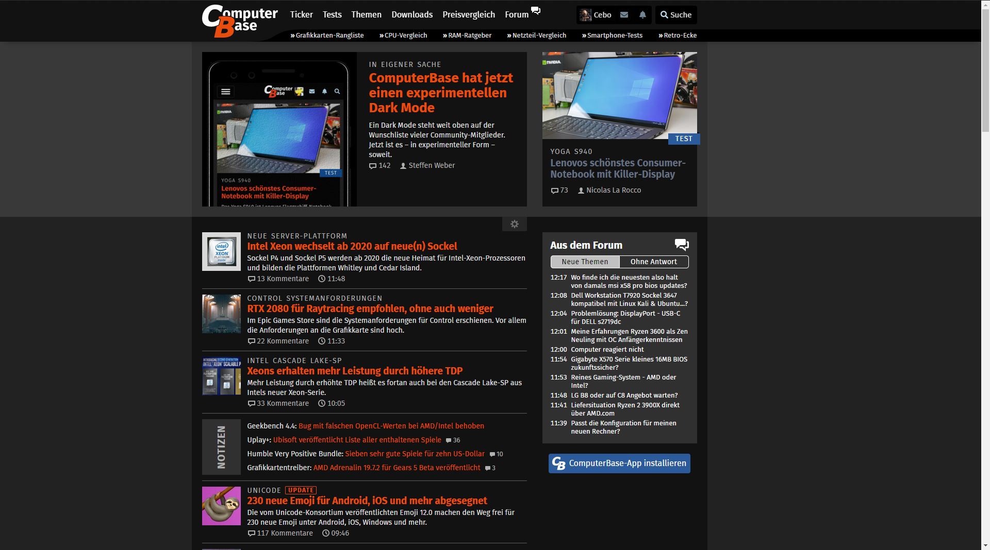Click the Control game thumbnail
Screen dimensions: 990x550
[x=221, y=314]
